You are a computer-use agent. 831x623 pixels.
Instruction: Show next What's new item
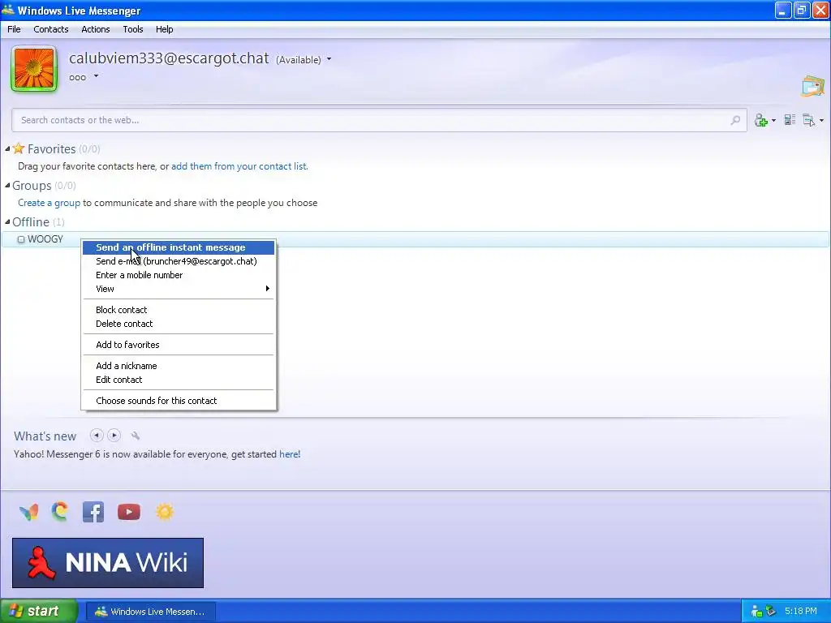(114, 436)
